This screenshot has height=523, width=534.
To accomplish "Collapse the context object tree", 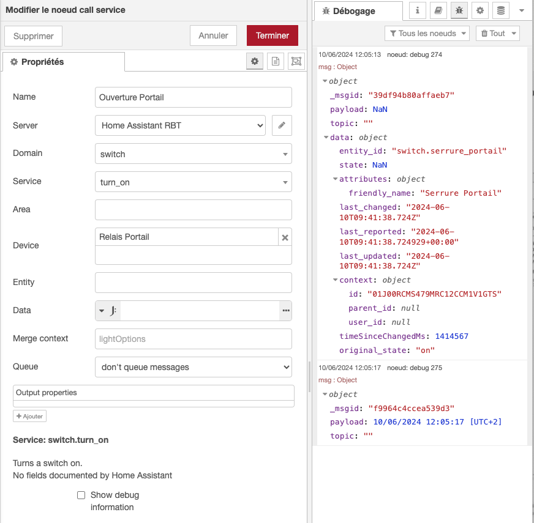I will point(335,280).
